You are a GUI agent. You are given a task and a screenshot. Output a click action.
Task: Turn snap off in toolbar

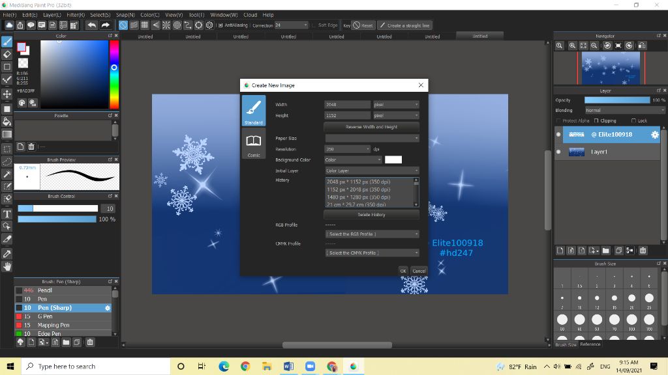tap(123, 25)
